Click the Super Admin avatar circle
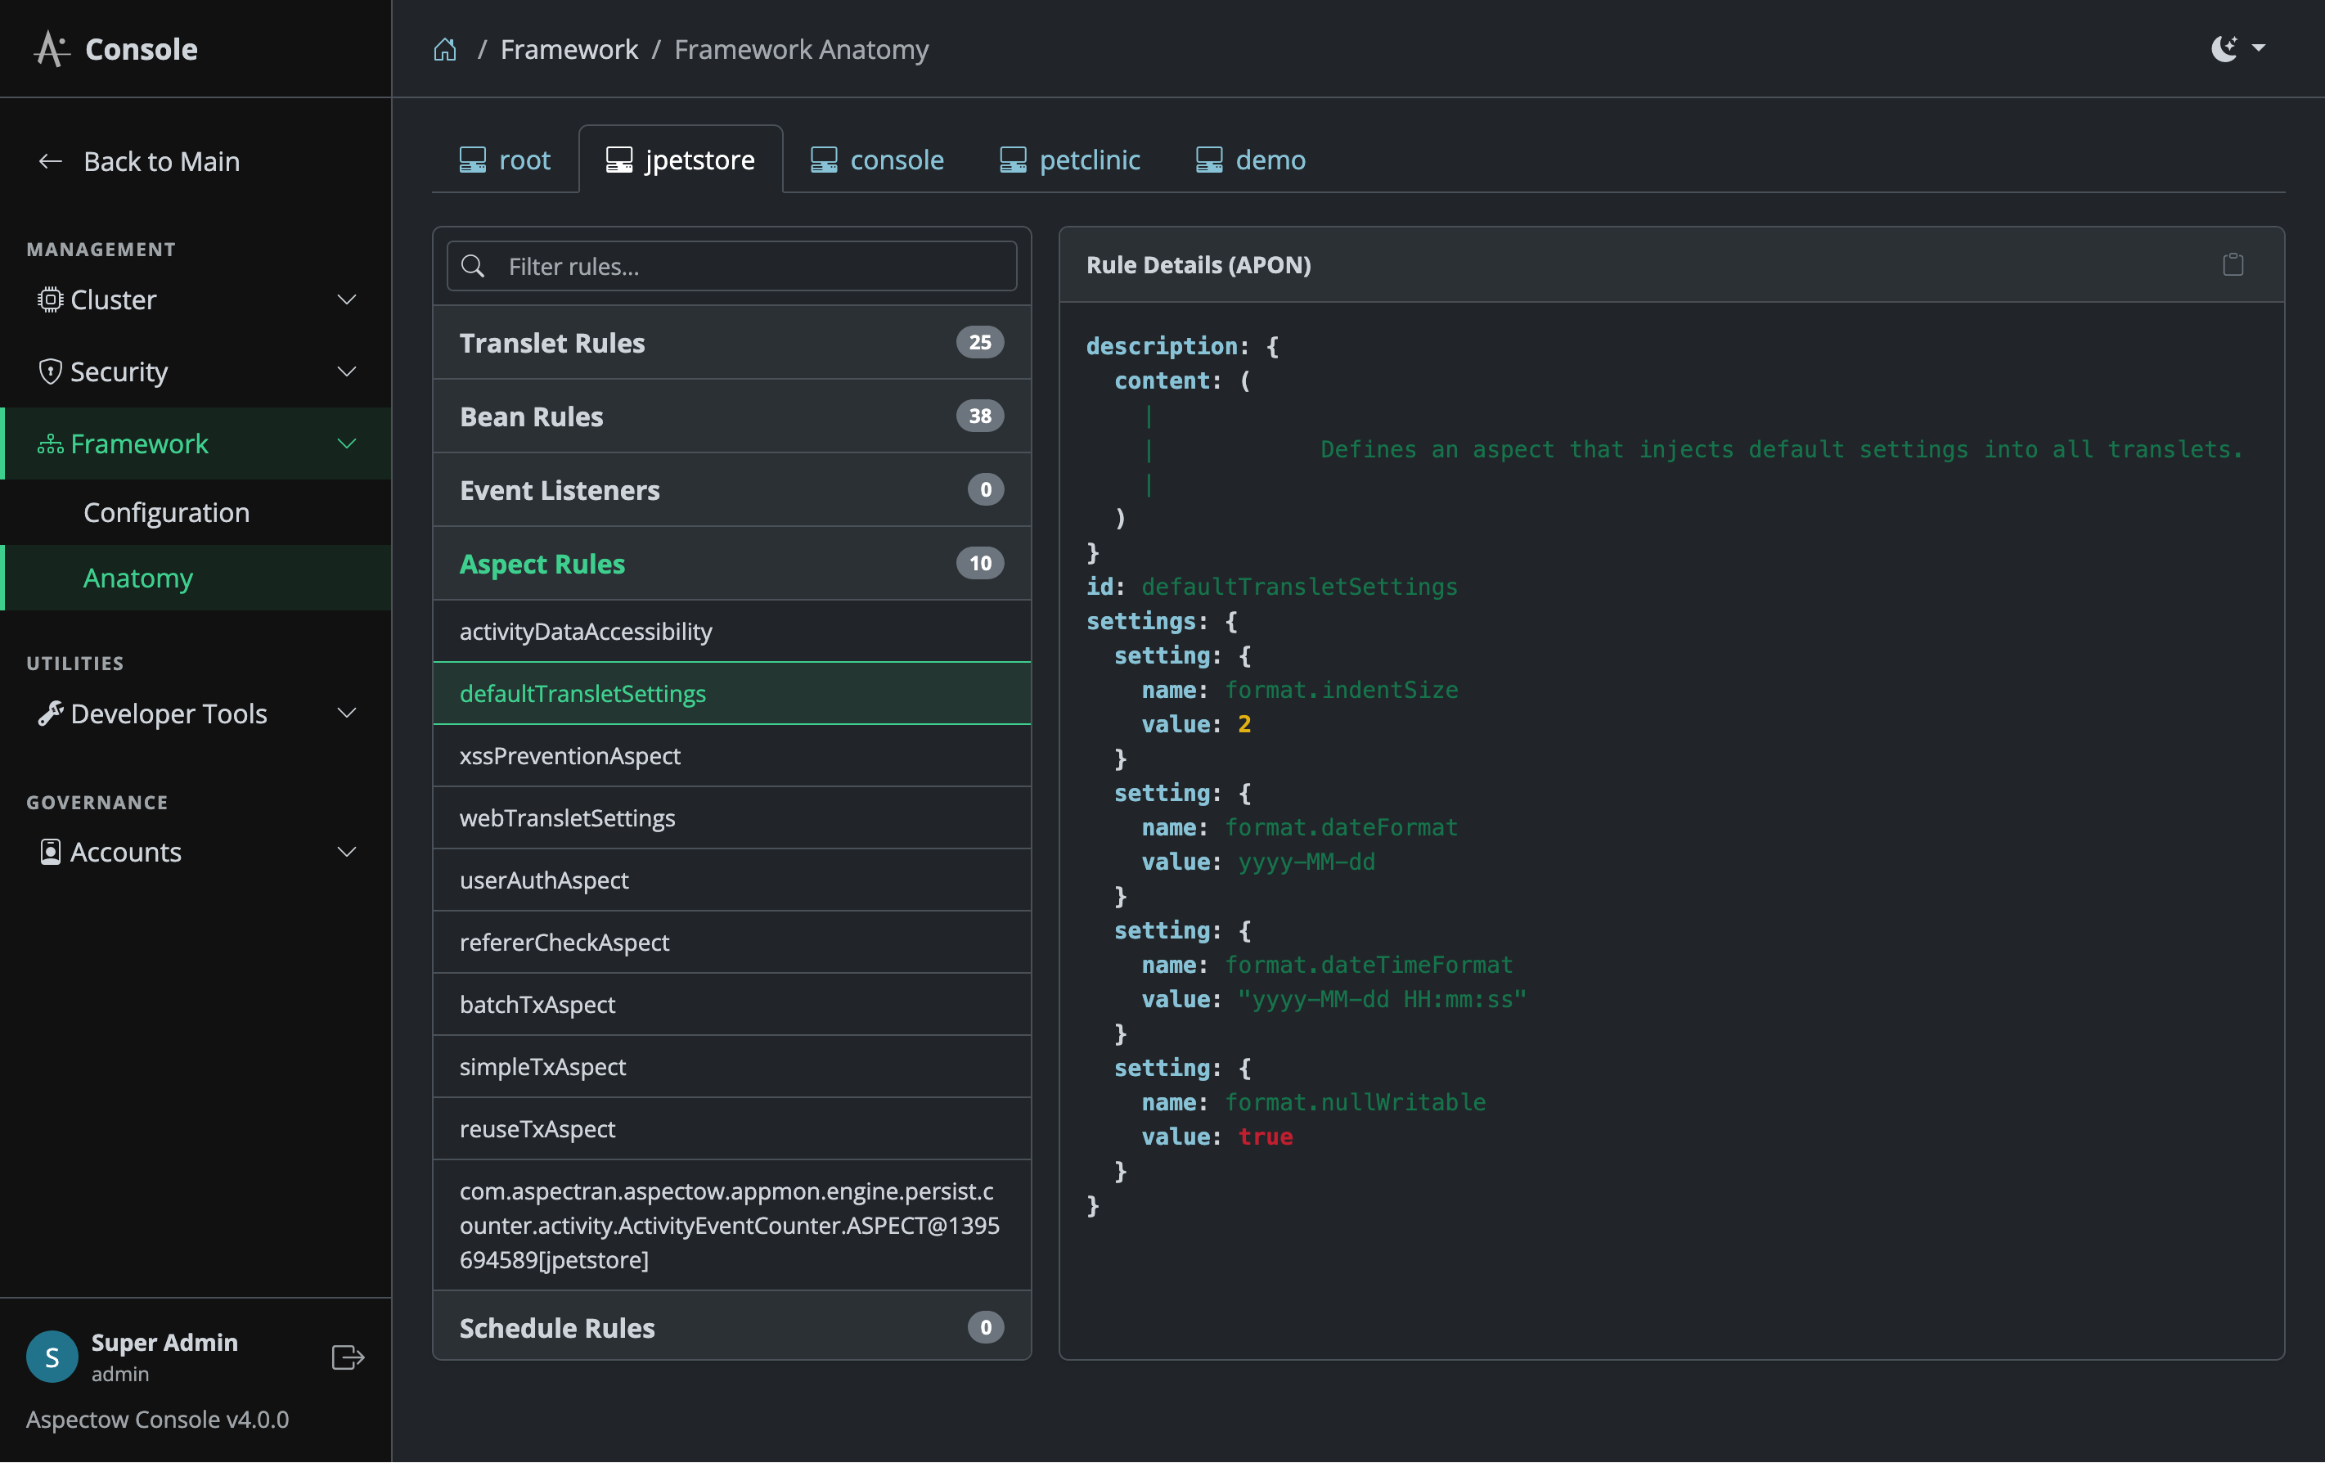 [x=52, y=1357]
